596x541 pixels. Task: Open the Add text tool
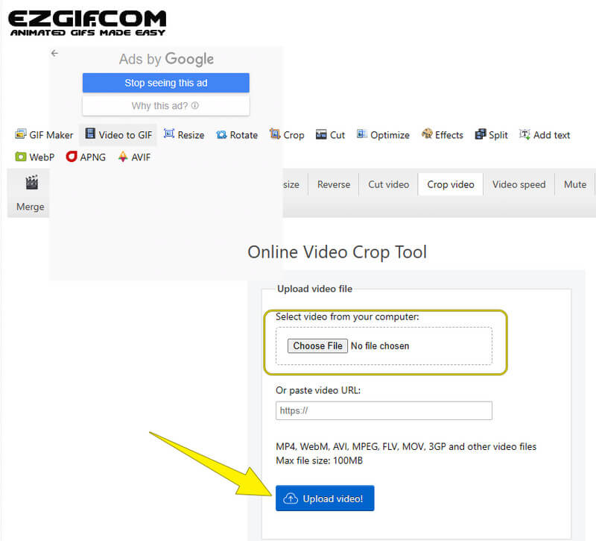[545, 135]
